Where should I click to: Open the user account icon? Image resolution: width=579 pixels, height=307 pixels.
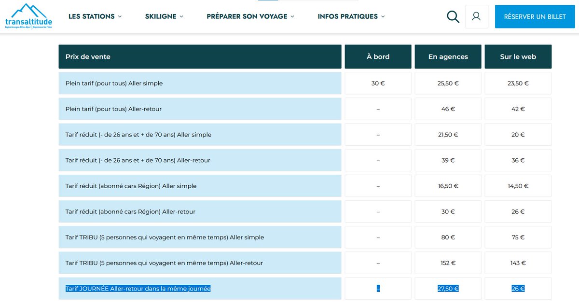(x=476, y=17)
